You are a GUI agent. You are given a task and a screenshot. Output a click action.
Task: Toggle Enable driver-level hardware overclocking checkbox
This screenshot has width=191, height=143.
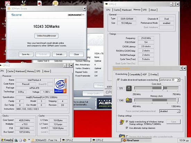pyautogui.click(x=118, y=80)
